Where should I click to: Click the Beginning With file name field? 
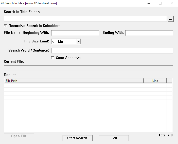click(x=75, y=33)
